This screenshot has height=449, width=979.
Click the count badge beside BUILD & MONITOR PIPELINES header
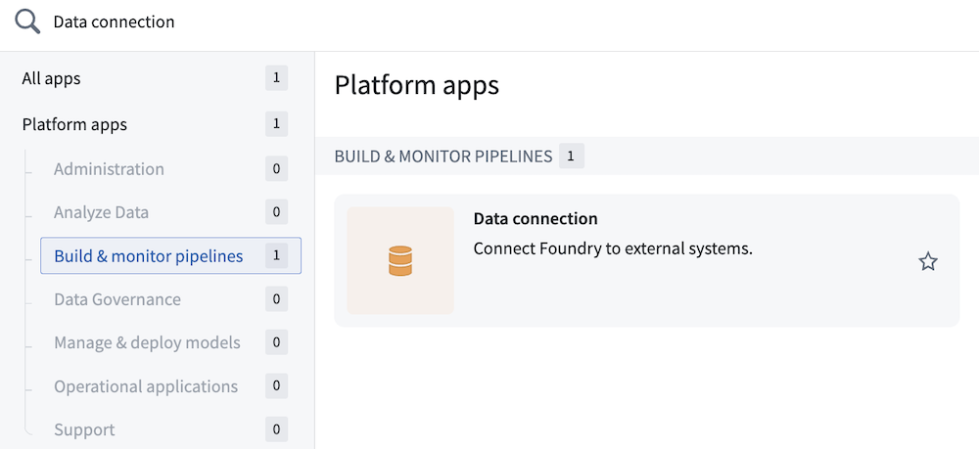(572, 156)
